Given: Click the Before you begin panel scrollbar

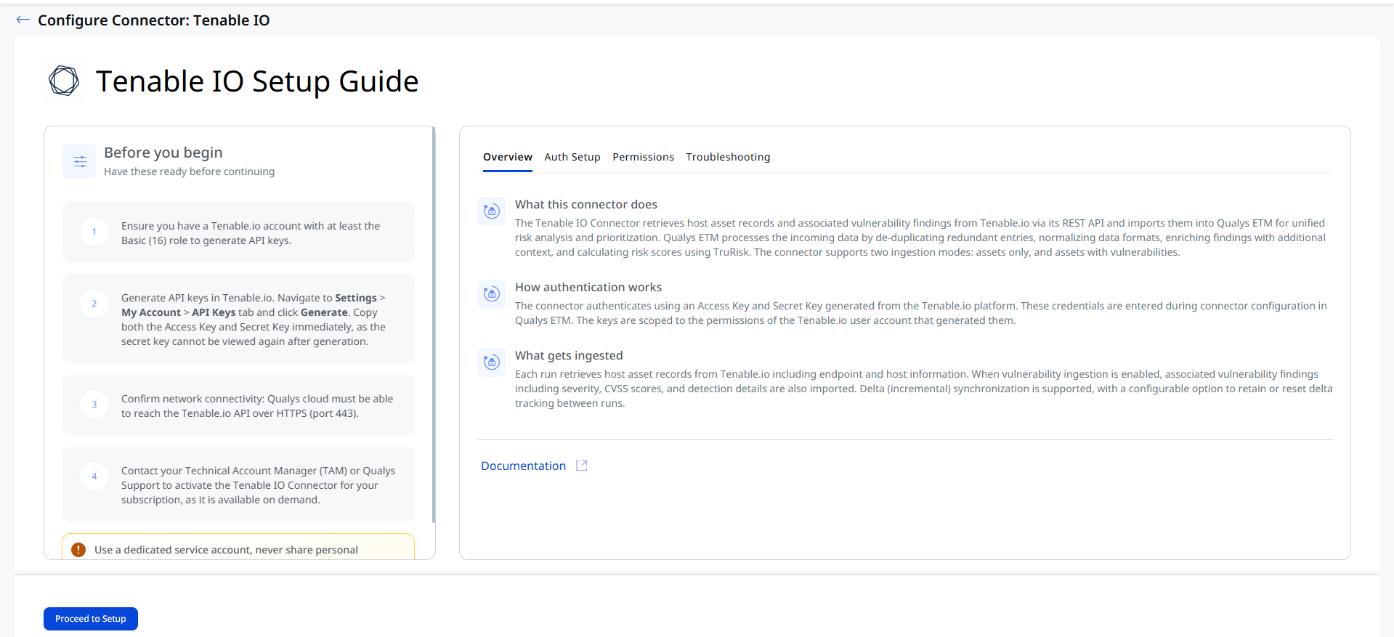Looking at the screenshot, I should 434,324.
